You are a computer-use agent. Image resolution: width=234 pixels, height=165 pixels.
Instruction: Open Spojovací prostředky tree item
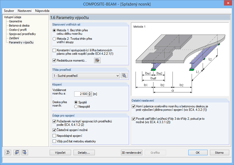click(22, 34)
